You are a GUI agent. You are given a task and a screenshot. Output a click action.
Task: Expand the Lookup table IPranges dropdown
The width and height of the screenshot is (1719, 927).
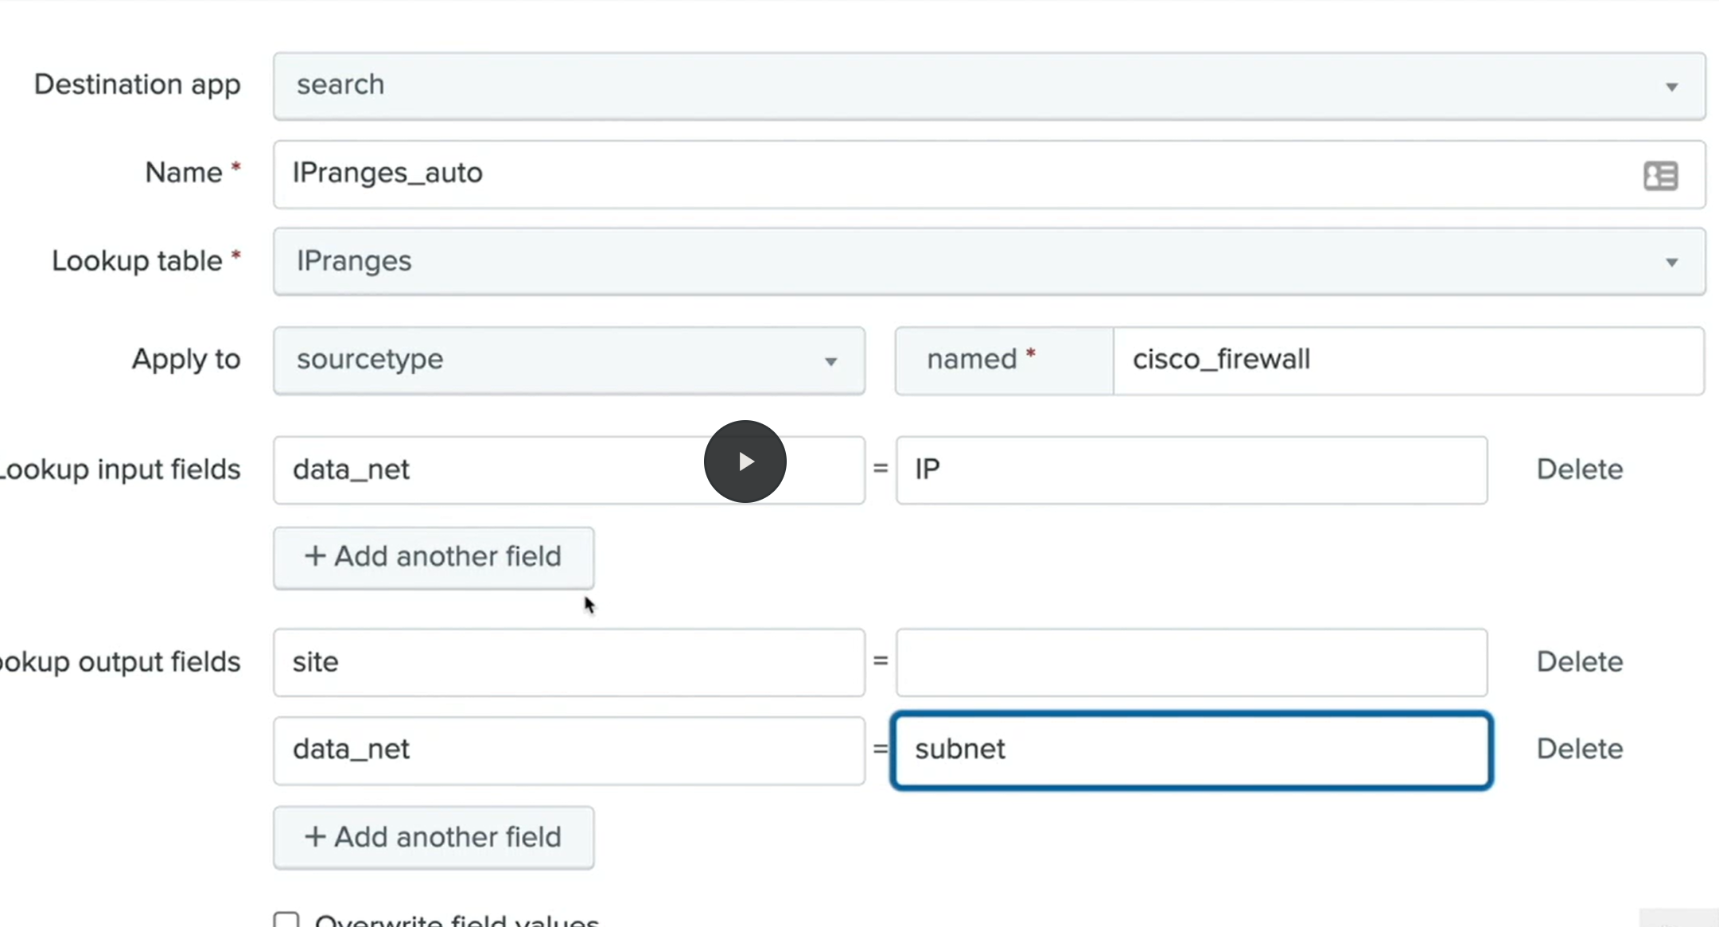pos(988,262)
